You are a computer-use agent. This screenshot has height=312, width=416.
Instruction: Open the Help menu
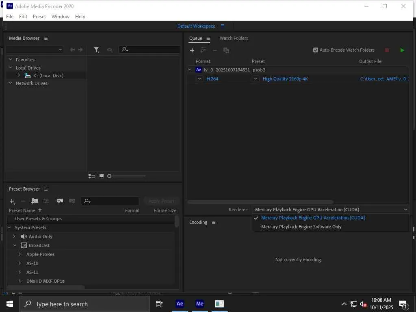click(80, 16)
